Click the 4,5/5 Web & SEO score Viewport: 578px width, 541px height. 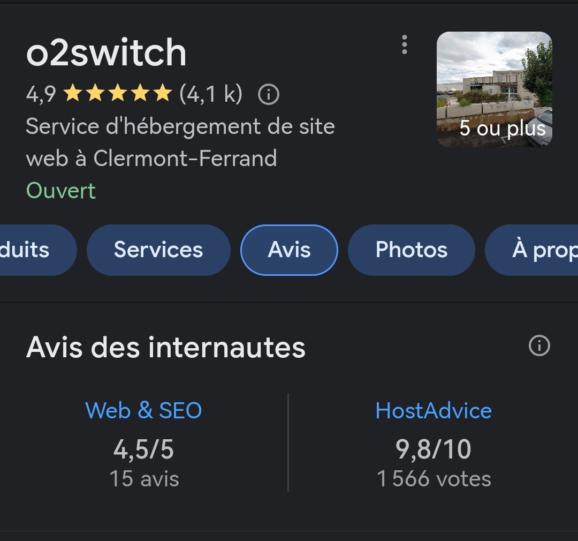[x=143, y=449]
